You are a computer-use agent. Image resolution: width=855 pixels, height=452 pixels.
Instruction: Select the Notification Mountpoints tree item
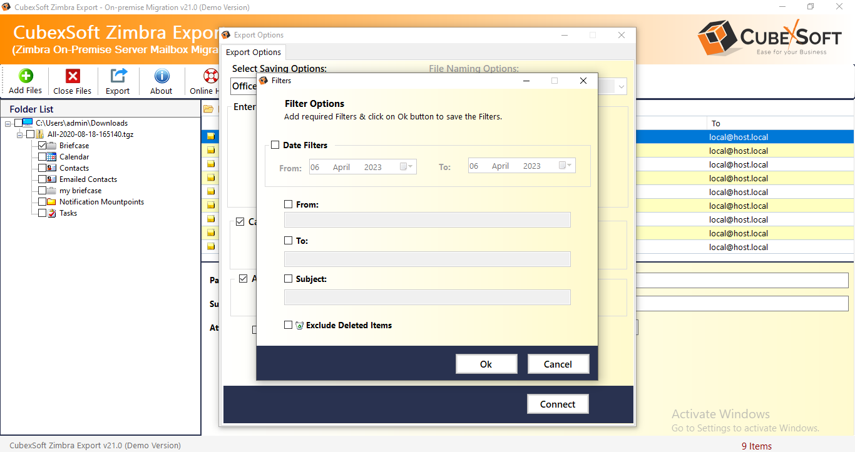pyautogui.click(x=101, y=202)
